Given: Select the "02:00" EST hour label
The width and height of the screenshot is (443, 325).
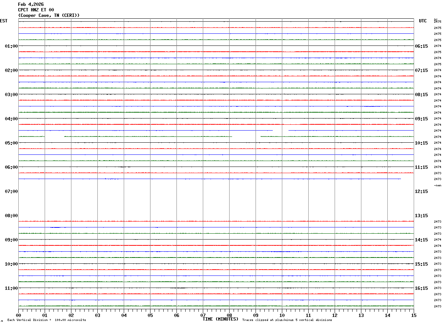Looking at the screenshot, I should click(x=11, y=70).
